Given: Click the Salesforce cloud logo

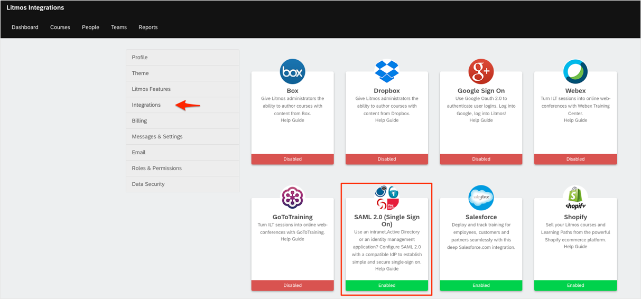Looking at the screenshot, I should [x=481, y=198].
